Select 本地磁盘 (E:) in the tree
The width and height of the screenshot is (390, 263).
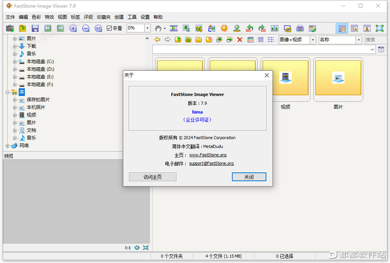point(40,77)
